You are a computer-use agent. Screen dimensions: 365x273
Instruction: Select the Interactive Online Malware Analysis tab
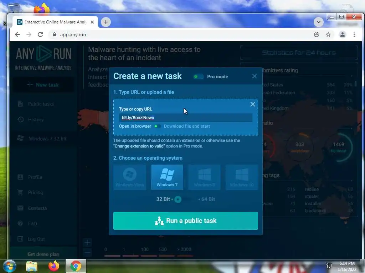click(55, 22)
